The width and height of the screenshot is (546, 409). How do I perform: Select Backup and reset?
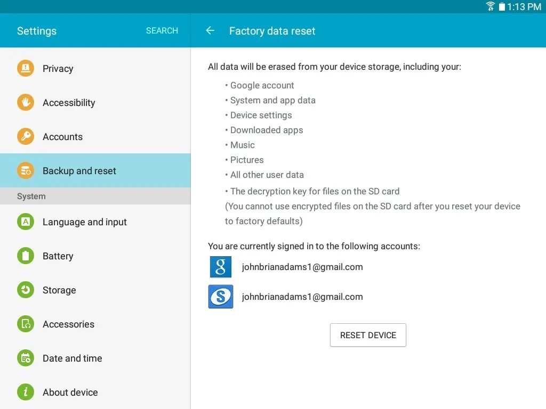(95, 170)
